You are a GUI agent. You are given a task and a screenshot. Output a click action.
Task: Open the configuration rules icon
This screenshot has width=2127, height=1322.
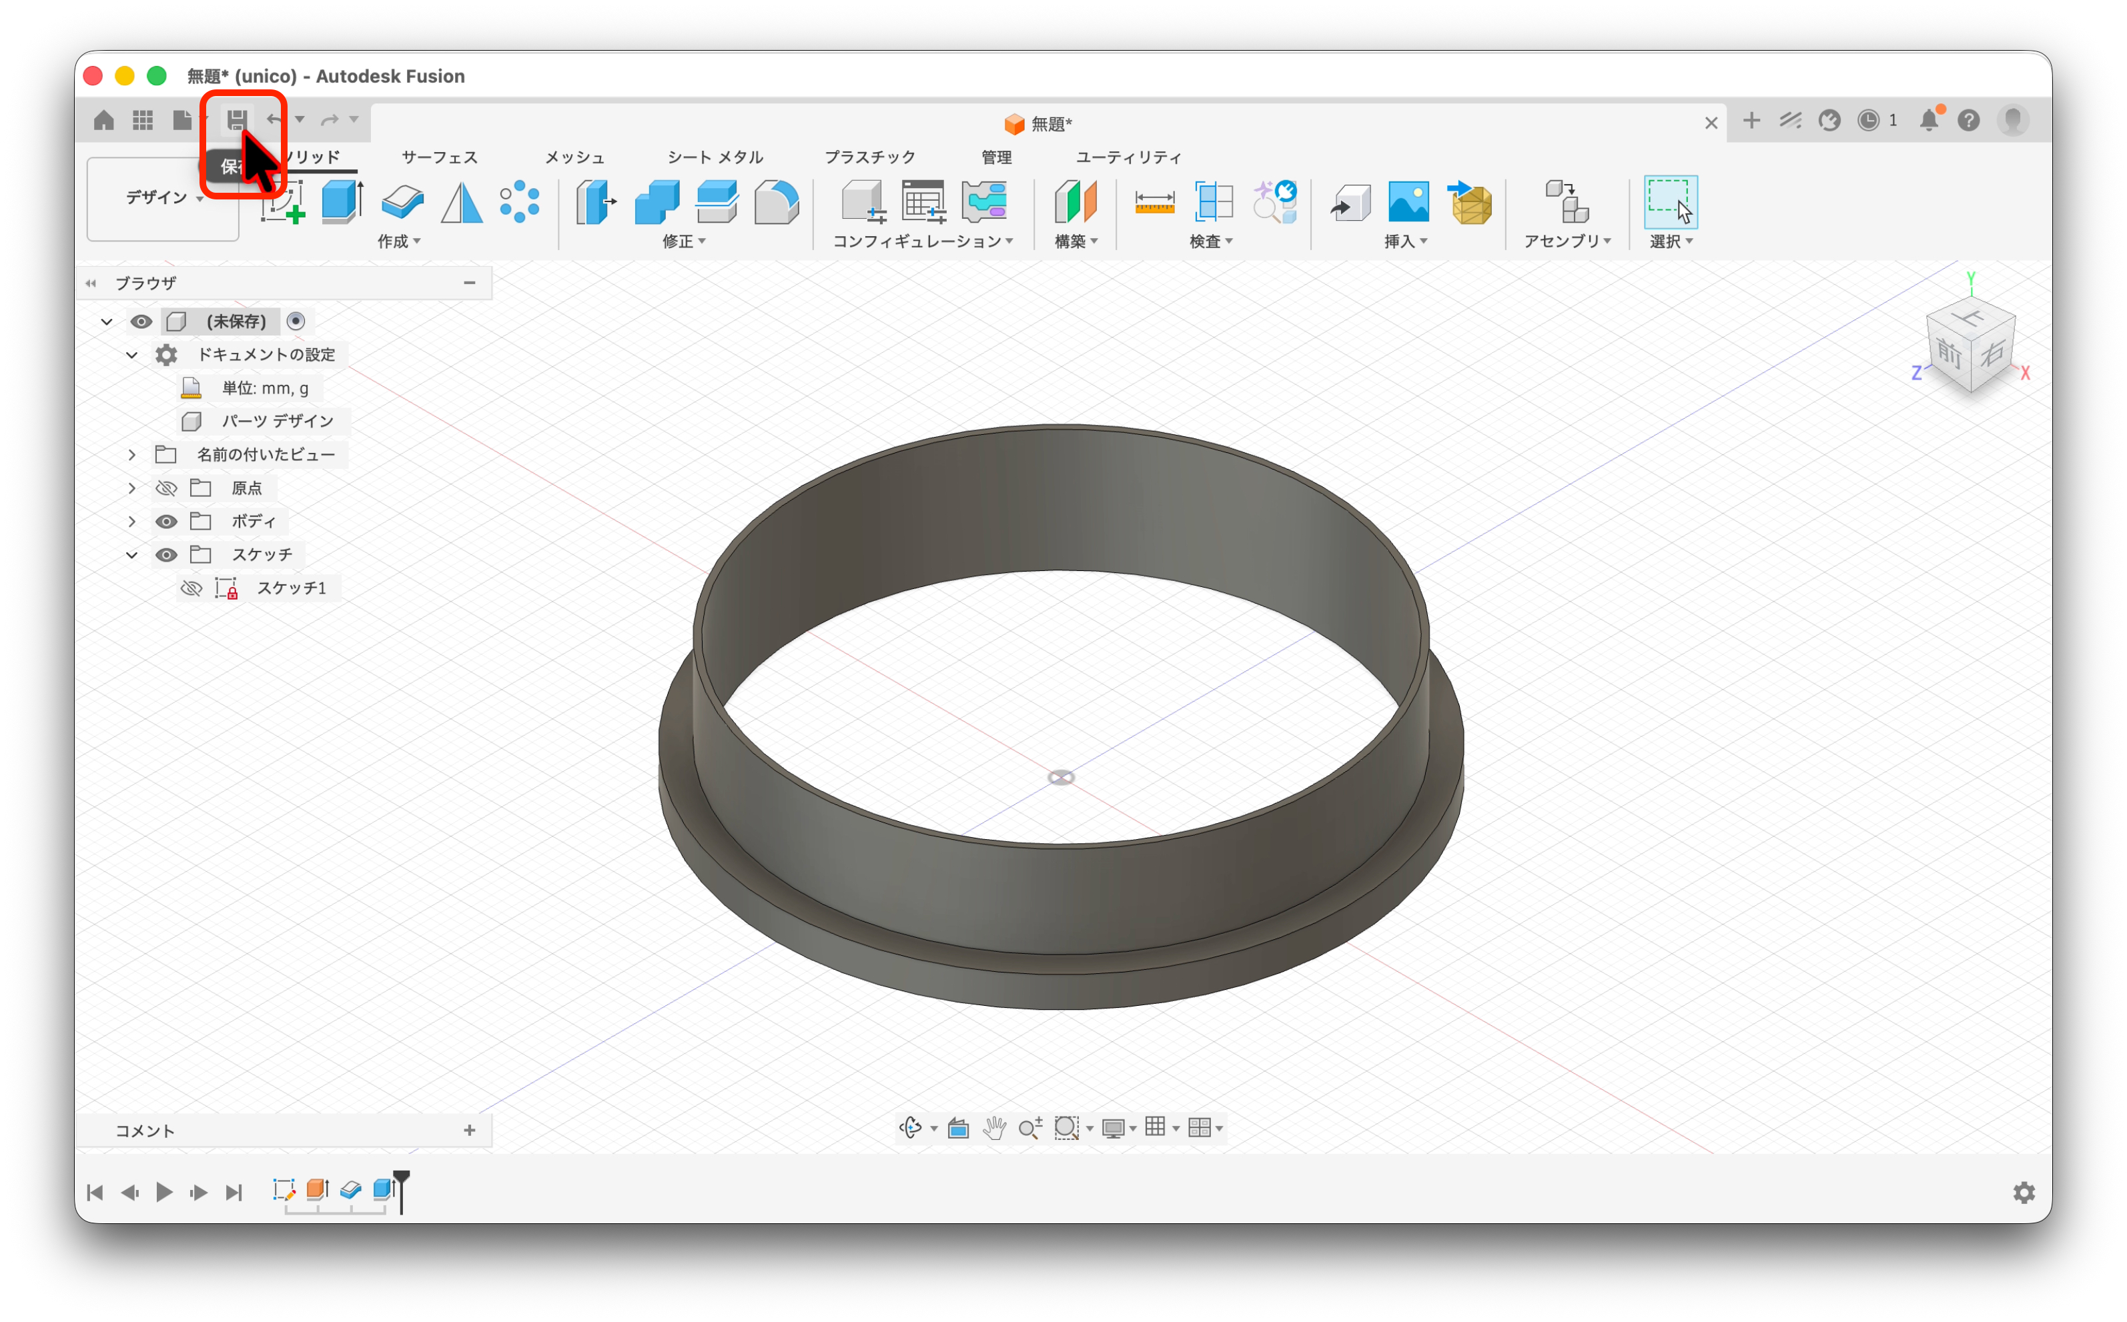click(x=985, y=202)
